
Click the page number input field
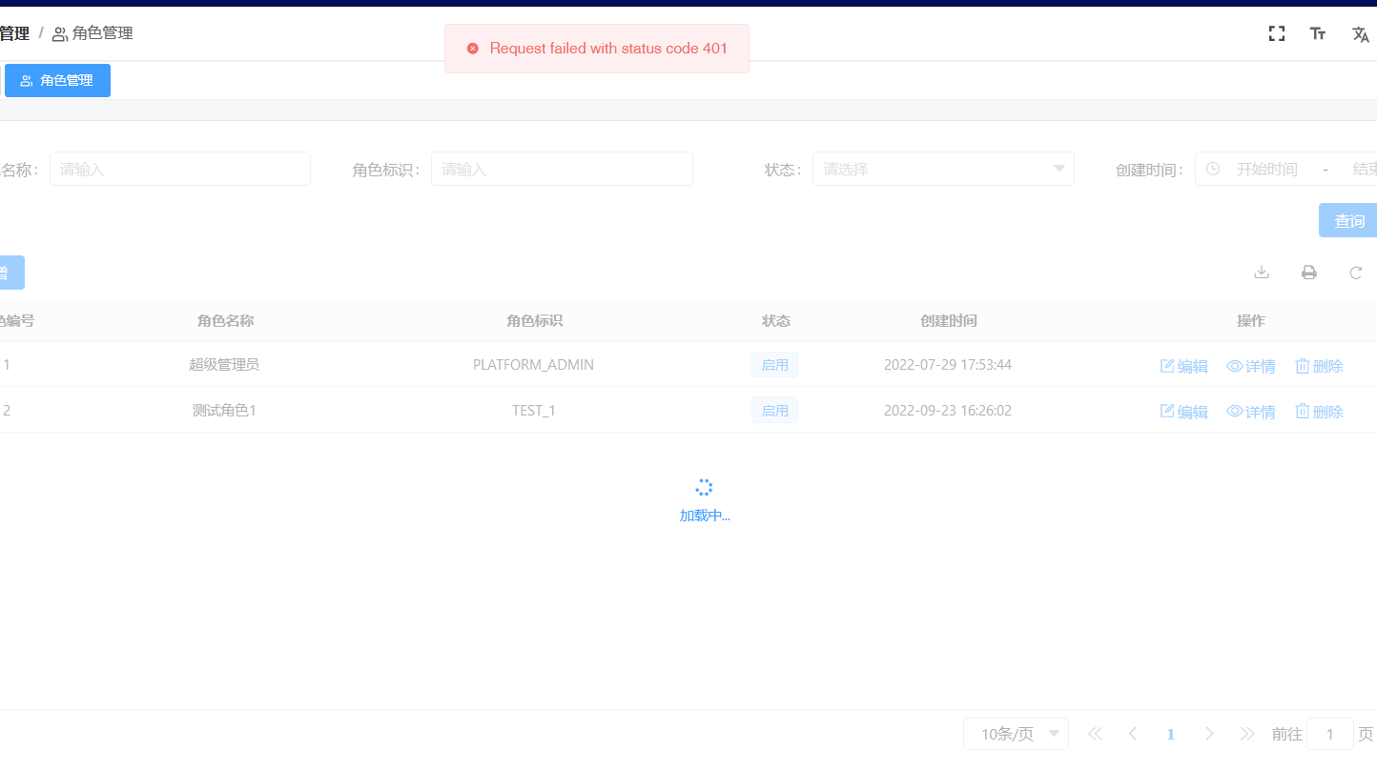pos(1329,734)
